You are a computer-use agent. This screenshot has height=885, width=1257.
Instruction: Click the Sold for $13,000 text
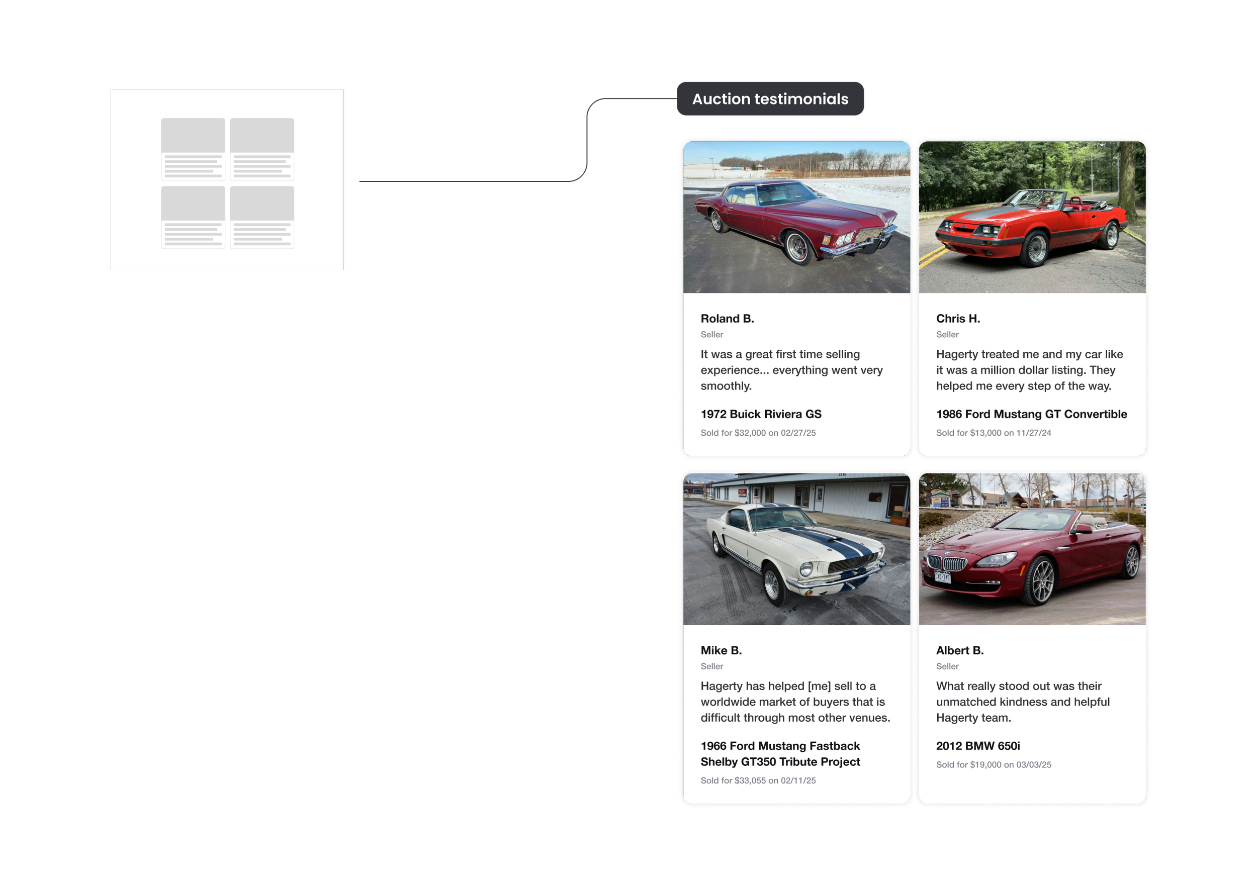point(993,433)
